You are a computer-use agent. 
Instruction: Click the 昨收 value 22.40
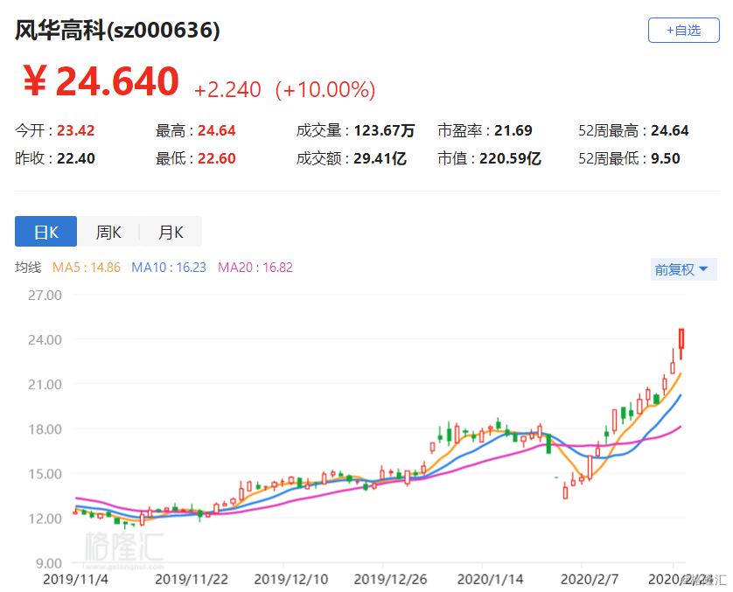76,158
